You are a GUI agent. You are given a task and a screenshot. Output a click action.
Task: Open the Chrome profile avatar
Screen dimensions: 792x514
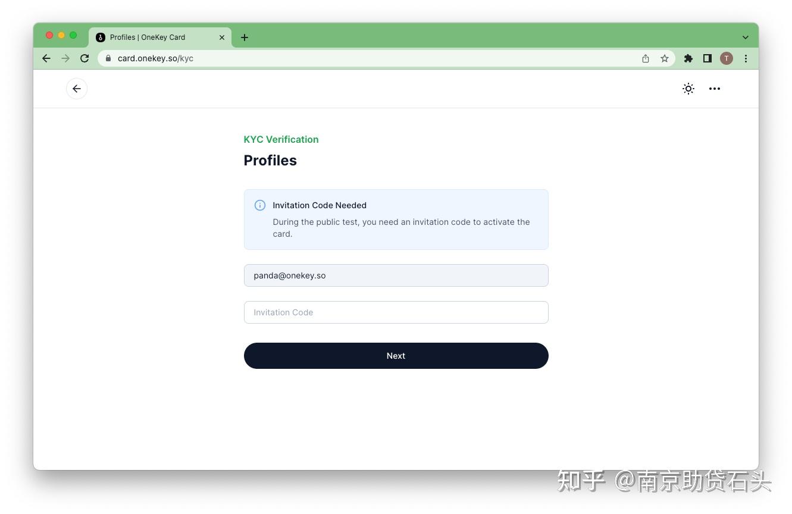(727, 58)
